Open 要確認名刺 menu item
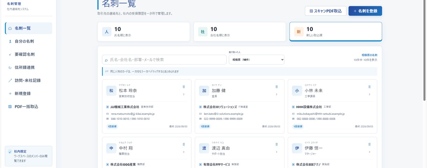Image resolution: width=427 pixels, height=168 pixels. click(29, 54)
